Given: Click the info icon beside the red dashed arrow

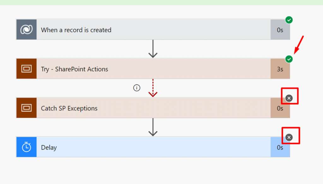Looking at the screenshot, I should click(x=137, y=88).
